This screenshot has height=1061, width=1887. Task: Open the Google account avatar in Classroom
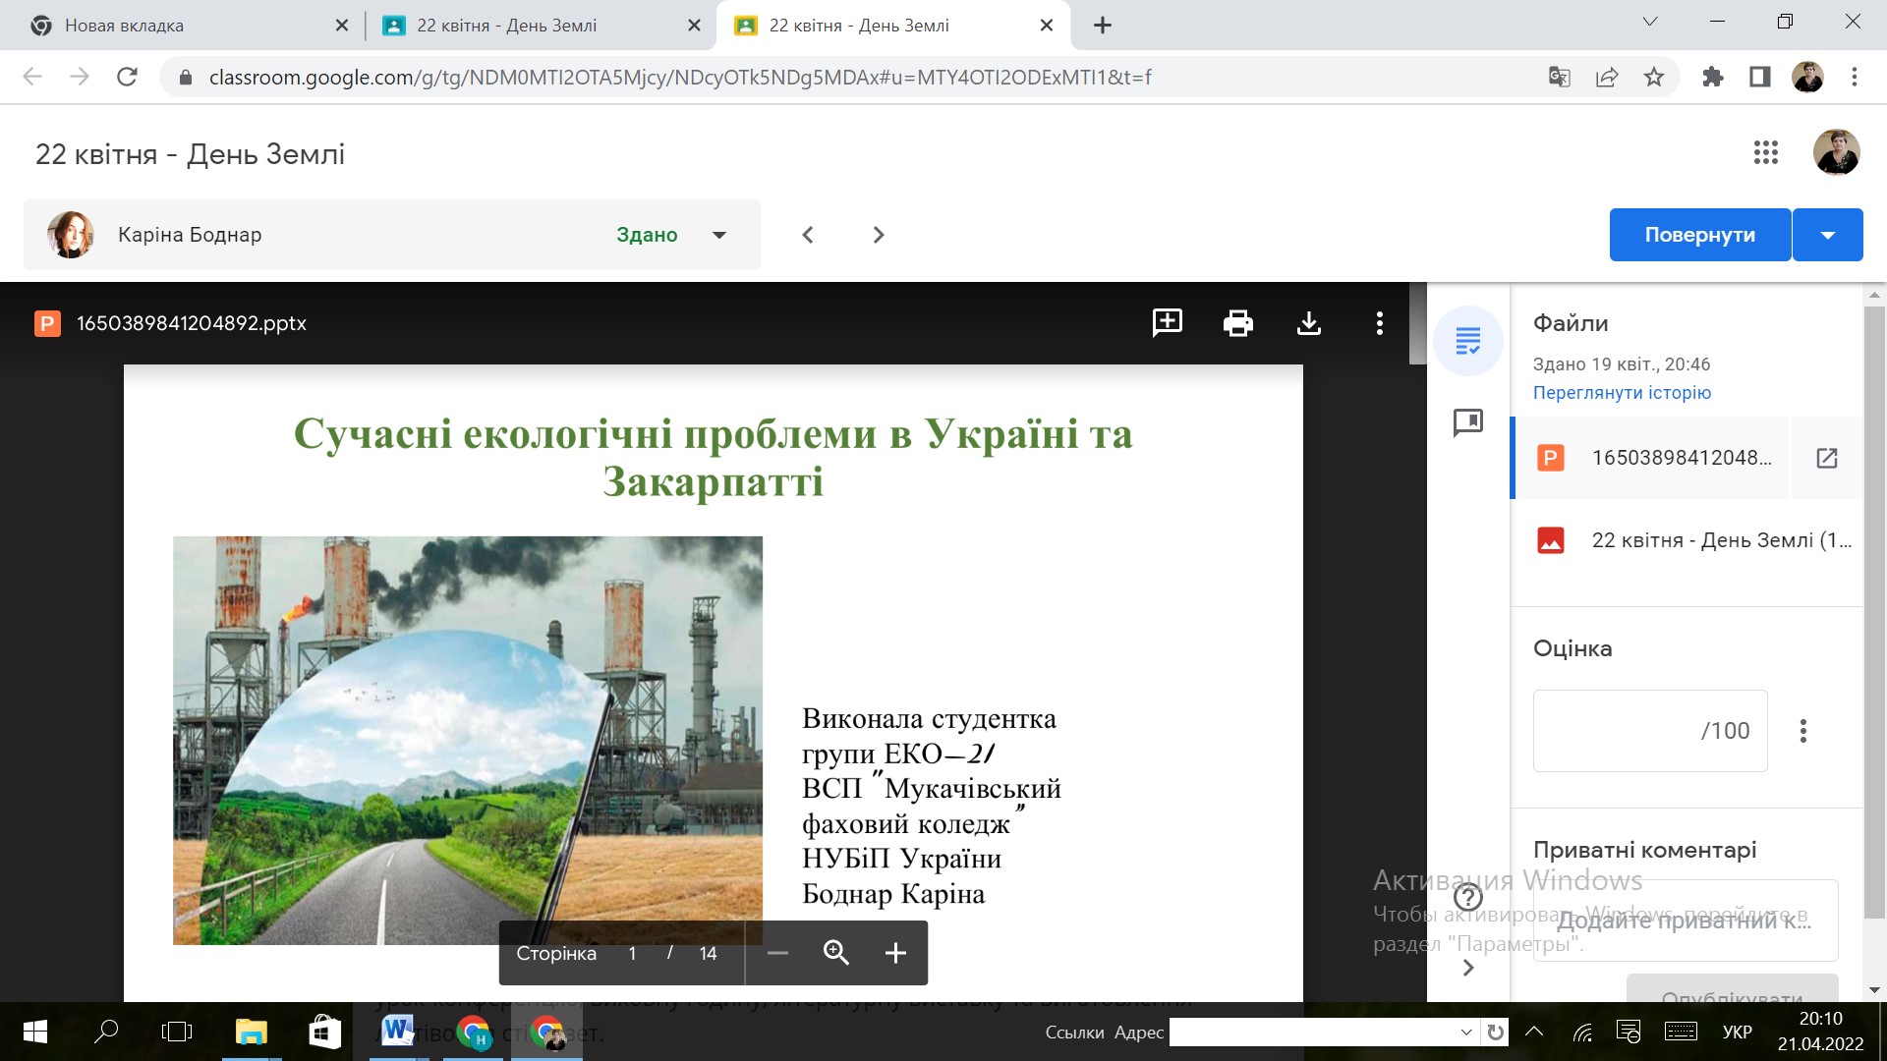tap(1837, 153)
